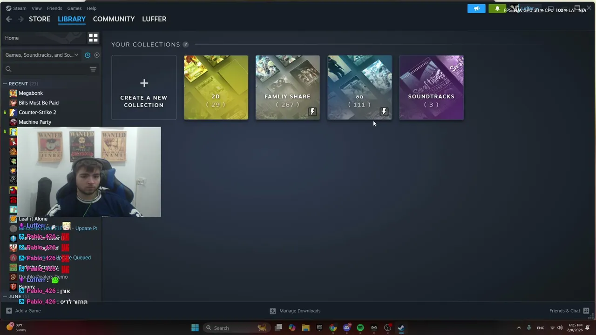
Task: Open advanced filter options icon
Action: 93,69
